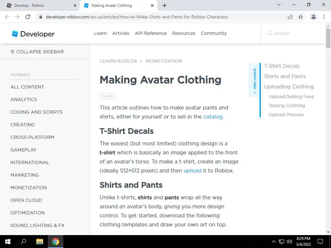Open MONETIZATION sidebar category
The image size is (331, 248).
tap(29, 188)
